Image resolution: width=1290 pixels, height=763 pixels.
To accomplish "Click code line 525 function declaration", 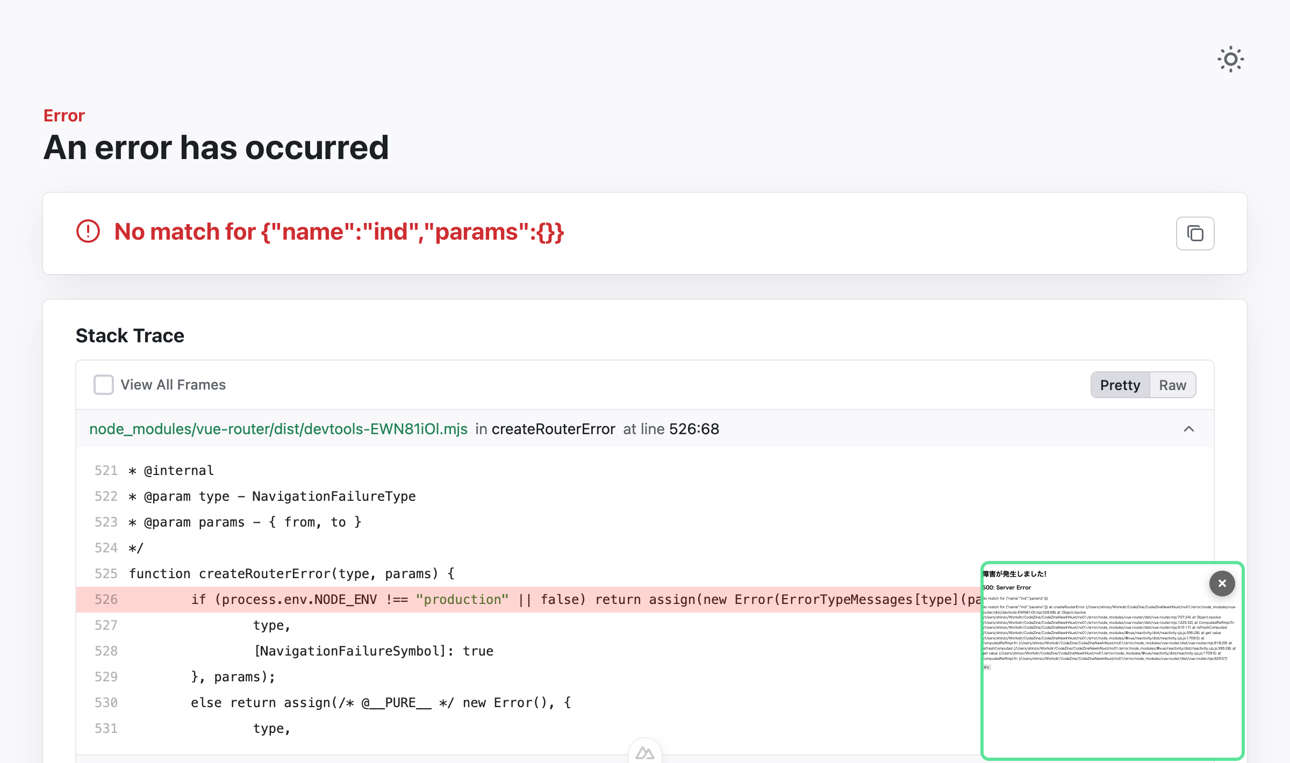I will (291, 574).
